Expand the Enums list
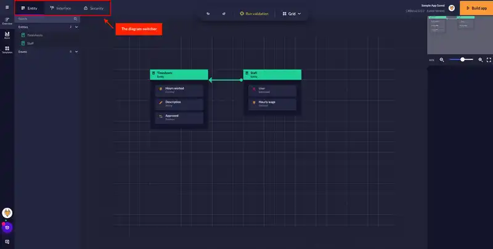Image resolution: width=493 pixels, height=249 pixels. pos(76,52)
